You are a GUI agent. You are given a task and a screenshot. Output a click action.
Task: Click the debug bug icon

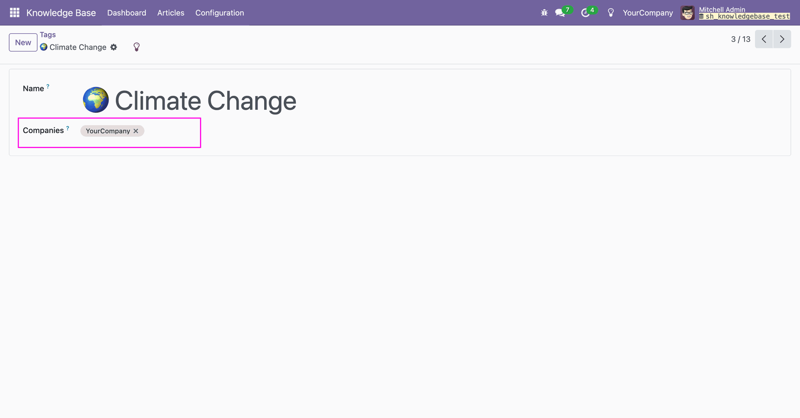point(544,13)
